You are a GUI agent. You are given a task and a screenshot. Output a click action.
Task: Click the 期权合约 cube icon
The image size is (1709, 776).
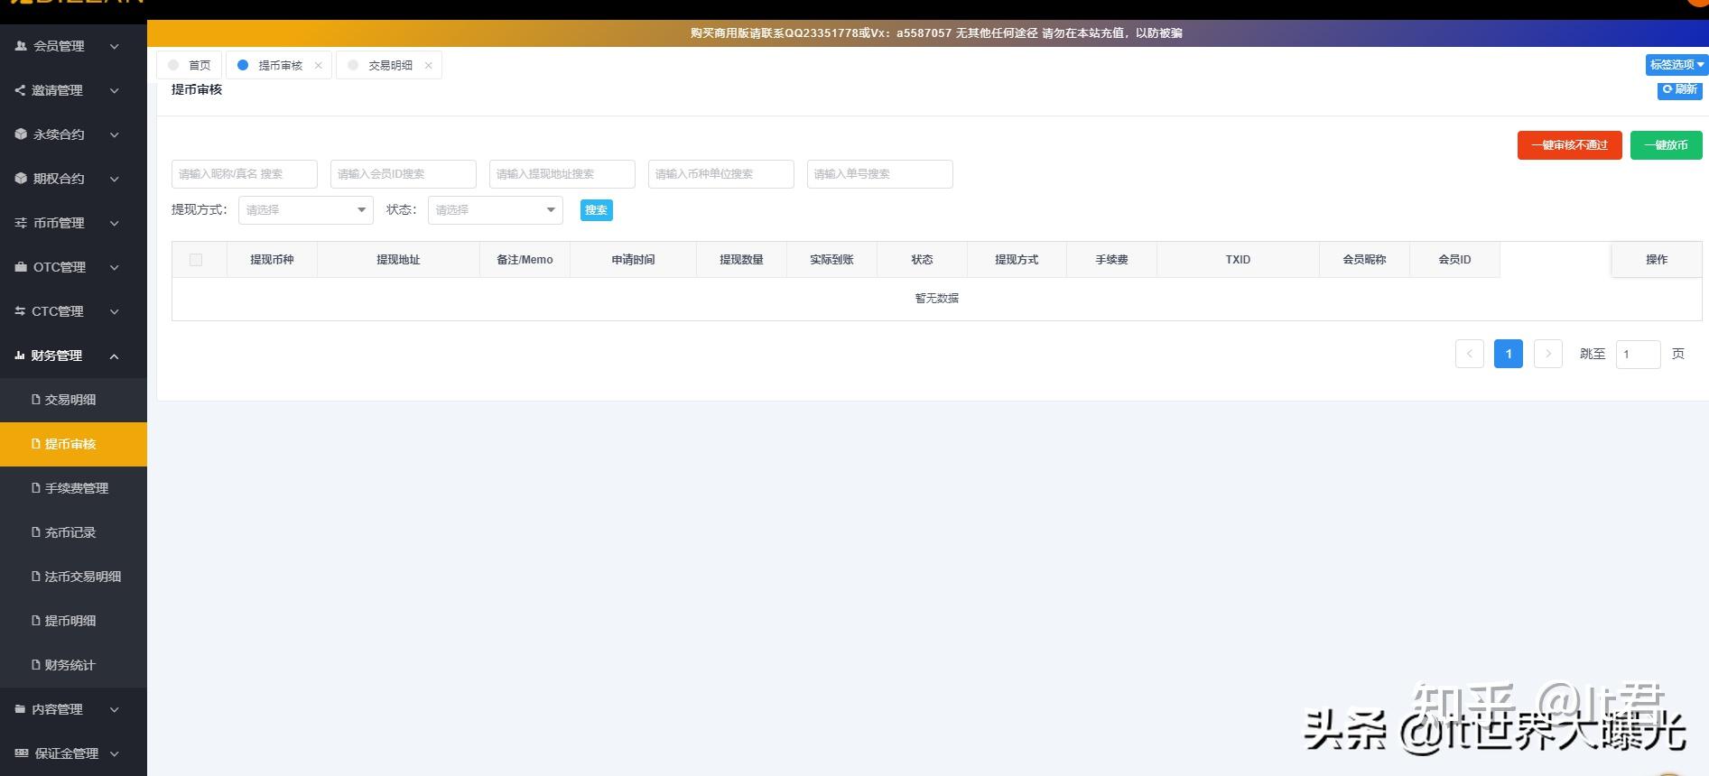[21, 178]
